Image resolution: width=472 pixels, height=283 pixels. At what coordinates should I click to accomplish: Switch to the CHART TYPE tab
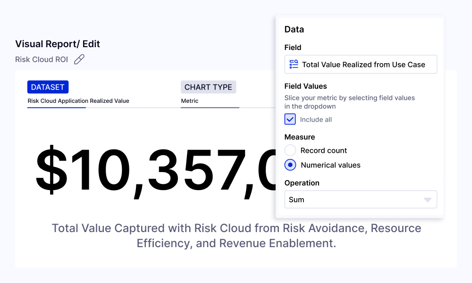tap(208, 87)
